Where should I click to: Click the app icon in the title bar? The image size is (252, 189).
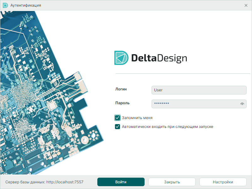pyautogui.click(x=5, y=5)
